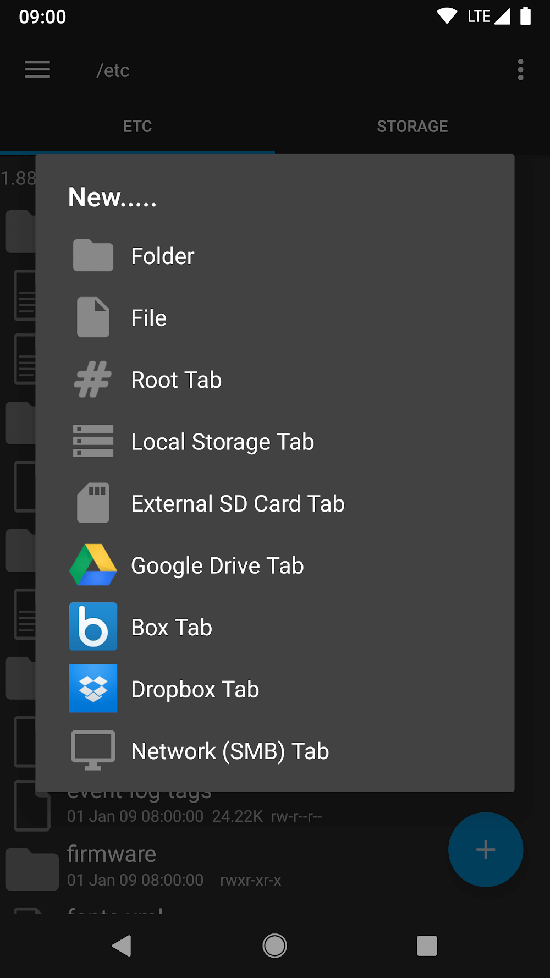This screenshot has width=550, height=978.
Task: Switch to the STORAGE tab
Action: coord(413,127)
